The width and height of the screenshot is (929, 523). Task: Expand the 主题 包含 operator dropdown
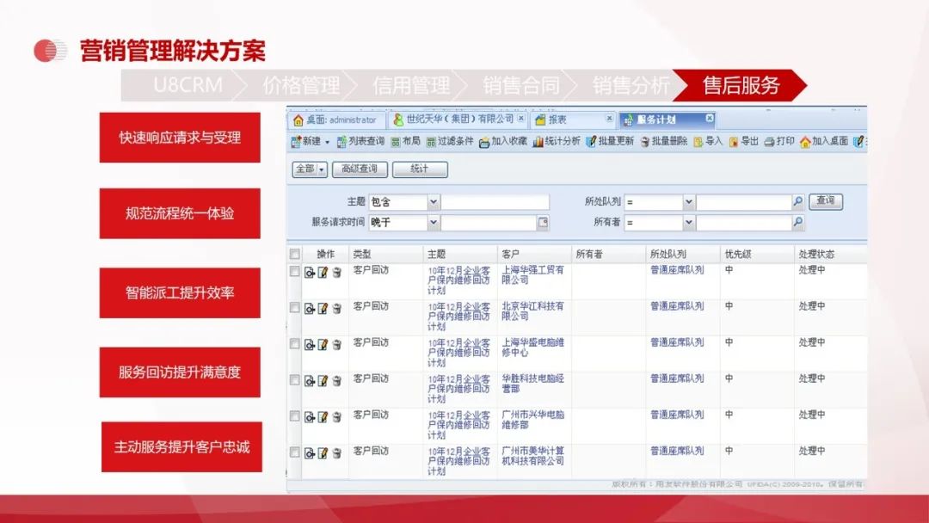pyautogui.click(x=433, y=202)
